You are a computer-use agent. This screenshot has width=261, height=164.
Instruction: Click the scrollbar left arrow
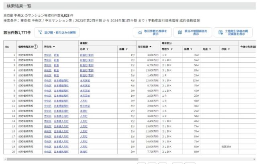5,159
